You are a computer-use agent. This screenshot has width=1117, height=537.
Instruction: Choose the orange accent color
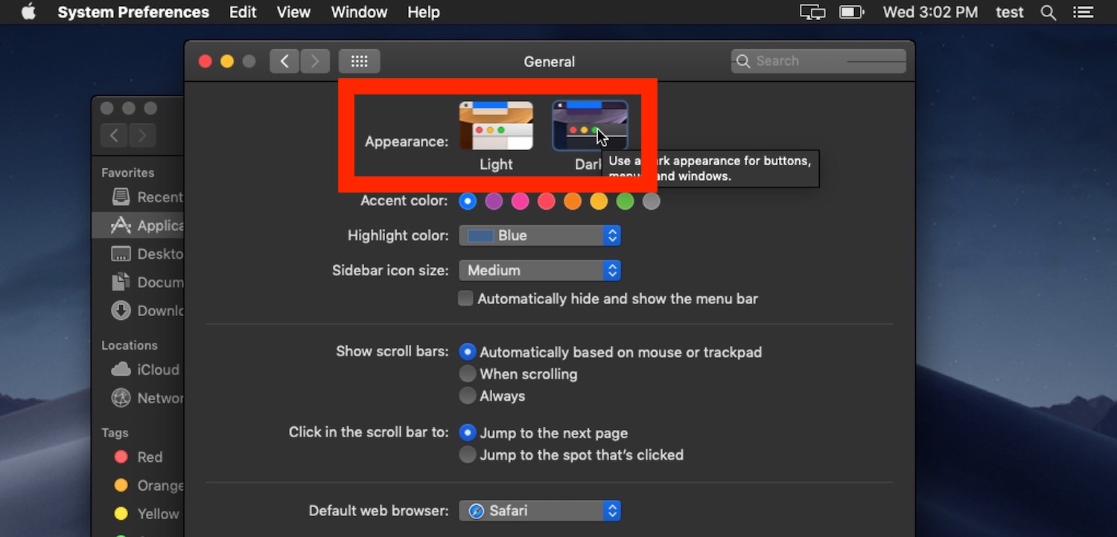point(573,201)
